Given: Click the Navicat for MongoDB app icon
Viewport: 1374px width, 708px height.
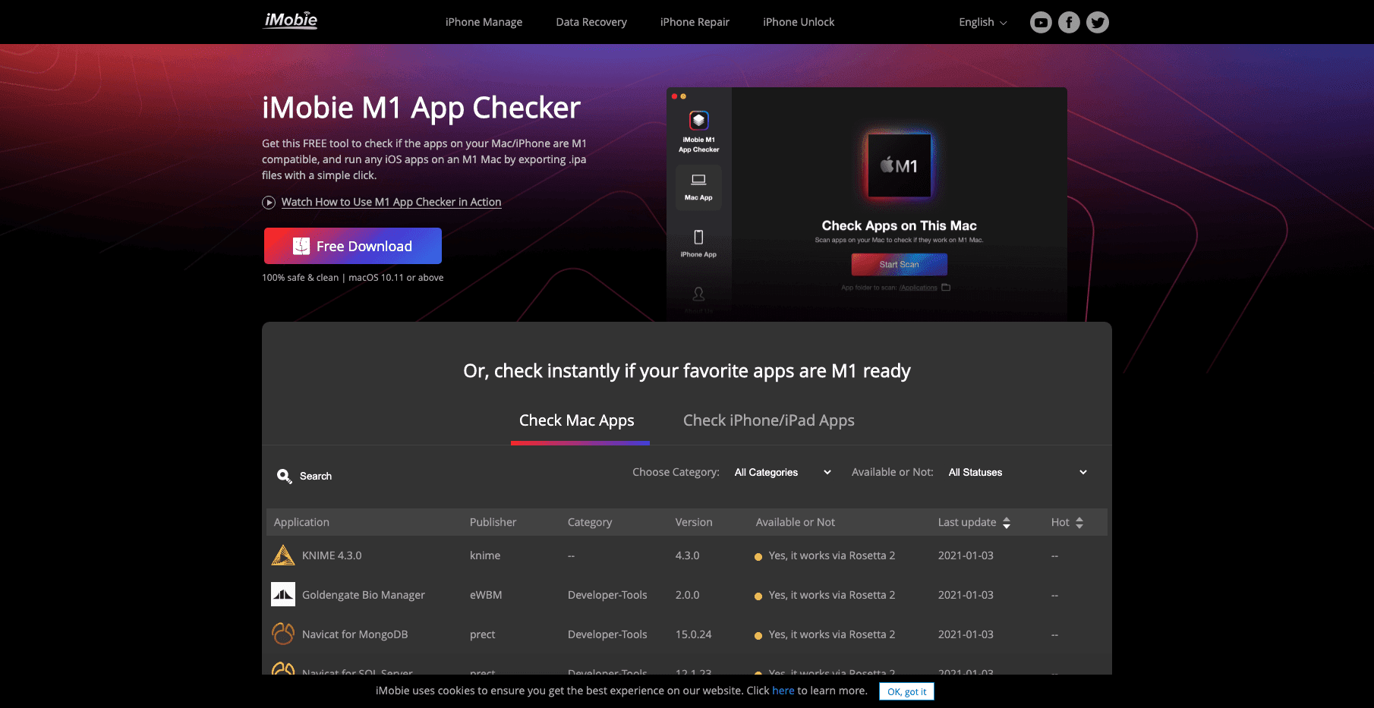Looking at the screenshot, I should [x=283, y=634].
